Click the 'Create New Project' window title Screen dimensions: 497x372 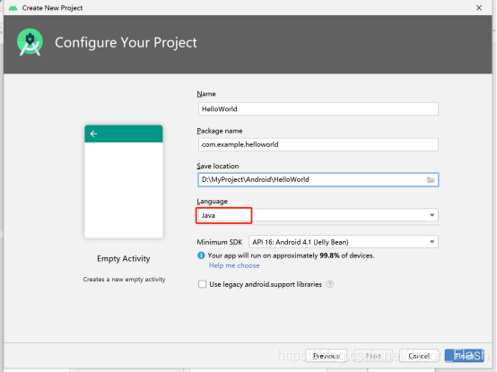pos(52,8)
